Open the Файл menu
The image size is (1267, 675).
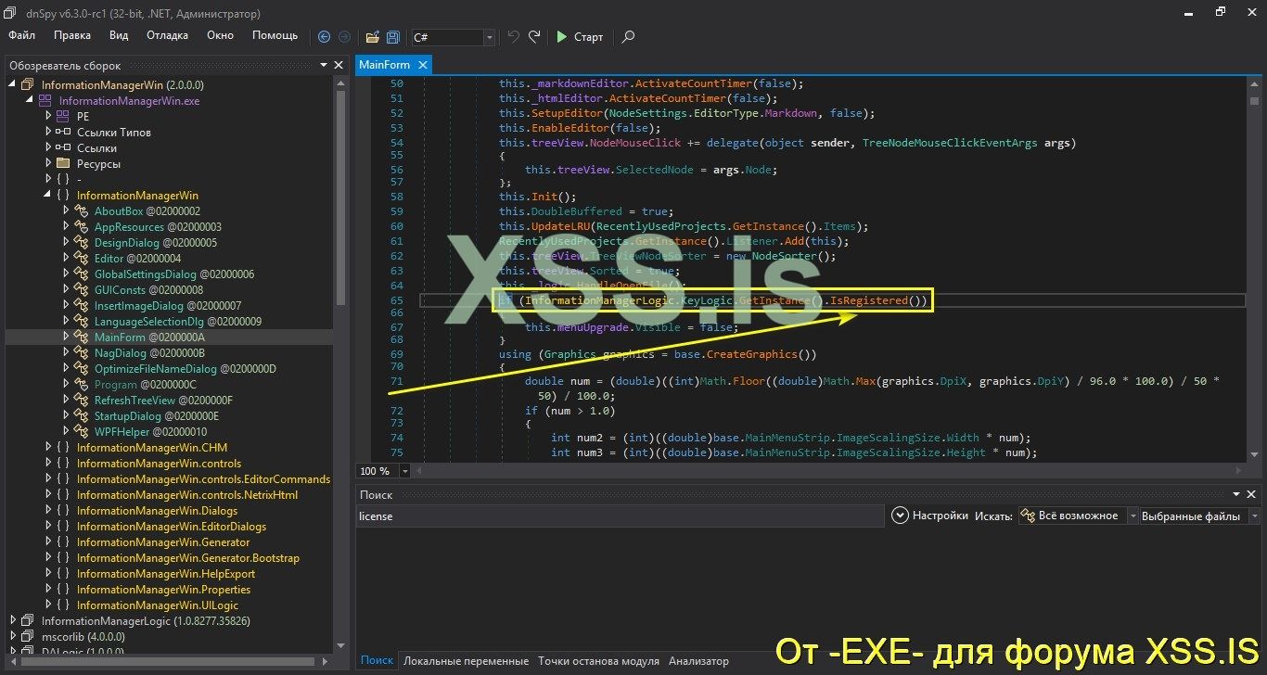click(x=21, y=35)
